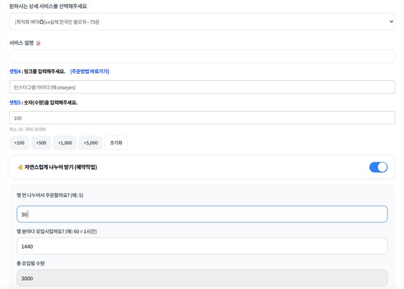This screenshot has width=404, height=289.
Task: Add 100 with the +100 button
Action: point(19,143)
